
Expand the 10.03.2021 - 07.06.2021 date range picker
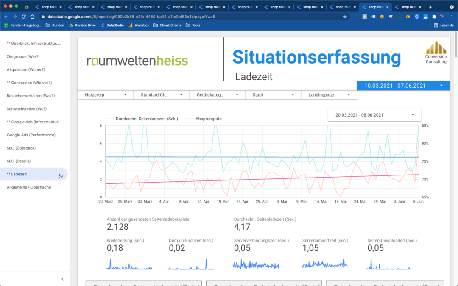coord(403,86)
